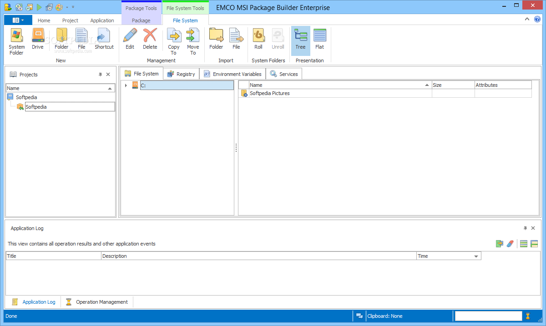Screen dimensions: 546x326
Task: Switch to the Registry tab
Action: pyautogui.click(x=181, y=74)
